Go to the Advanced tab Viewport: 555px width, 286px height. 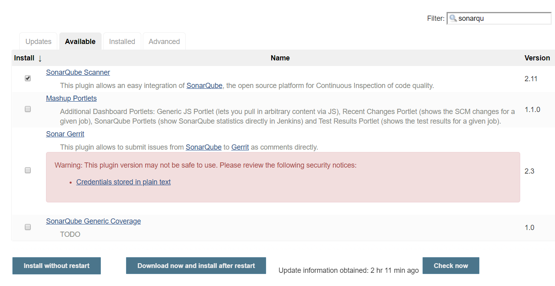click(164, 42)
